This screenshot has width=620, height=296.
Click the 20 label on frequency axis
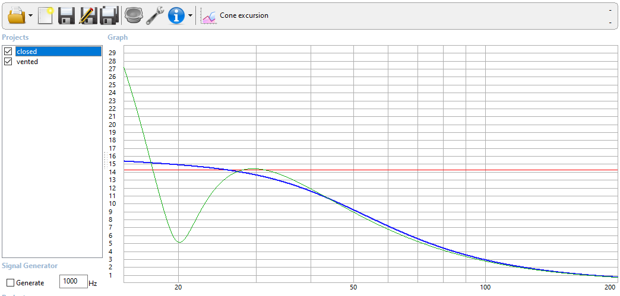[x=178, y=287]
